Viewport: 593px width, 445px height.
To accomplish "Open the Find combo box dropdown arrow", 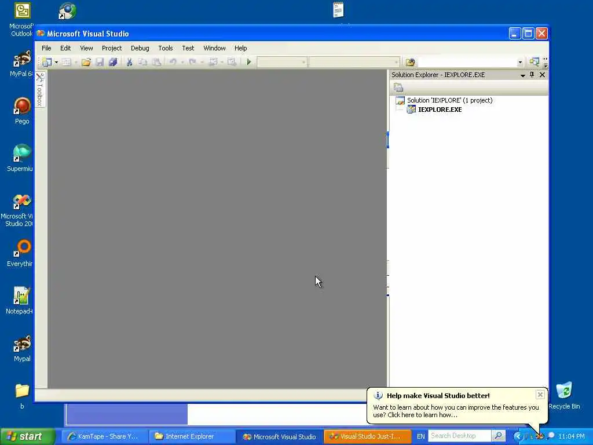I will [x=521, y=63].
